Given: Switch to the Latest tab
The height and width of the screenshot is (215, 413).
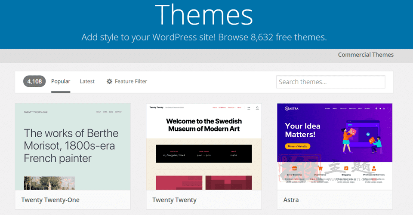Looking at the screenshot, I should point(87,81).
